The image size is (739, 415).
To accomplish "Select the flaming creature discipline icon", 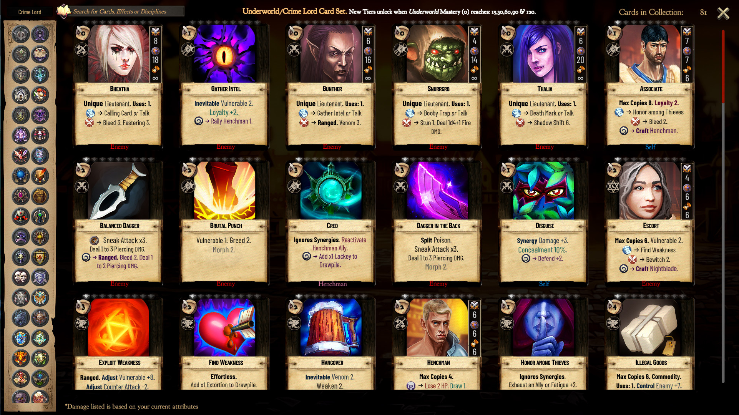I will [21, 358].
